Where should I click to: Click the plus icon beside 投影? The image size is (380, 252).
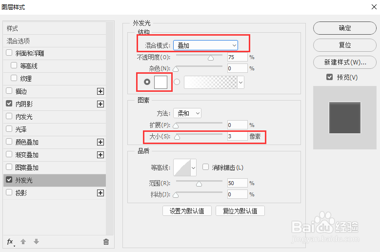tap(100, 193)
